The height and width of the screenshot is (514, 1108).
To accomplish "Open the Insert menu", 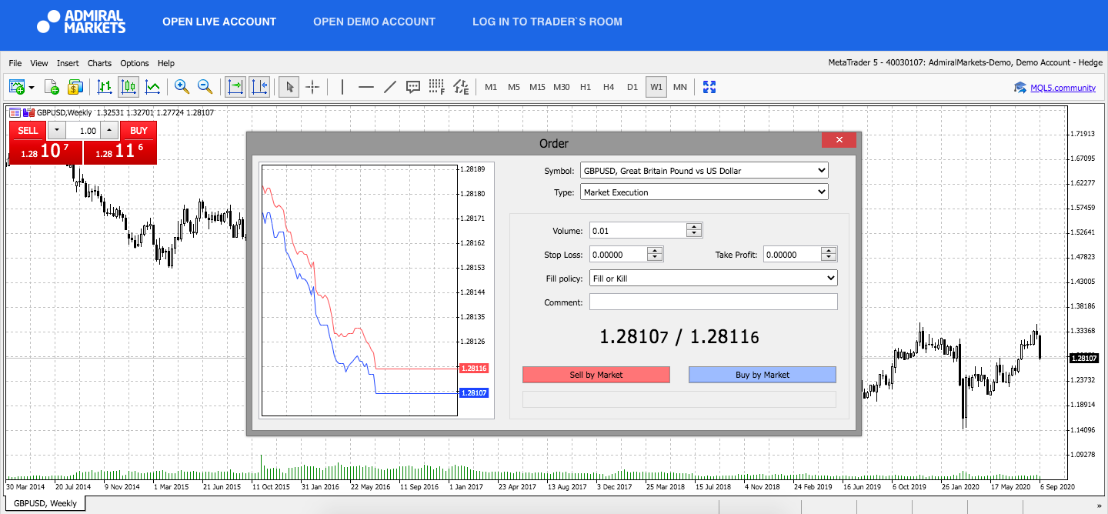I will point(68,63).
